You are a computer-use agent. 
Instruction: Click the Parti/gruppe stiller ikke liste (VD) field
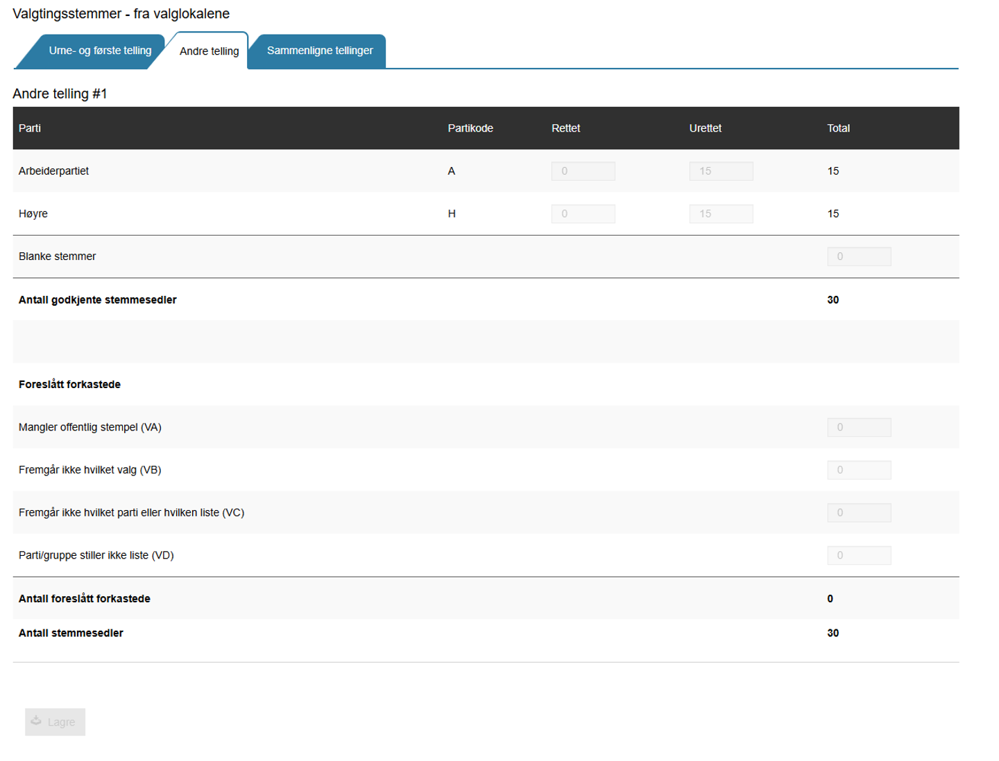tap(859, 555)
